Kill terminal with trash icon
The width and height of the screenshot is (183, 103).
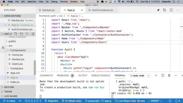coord(169,76)
